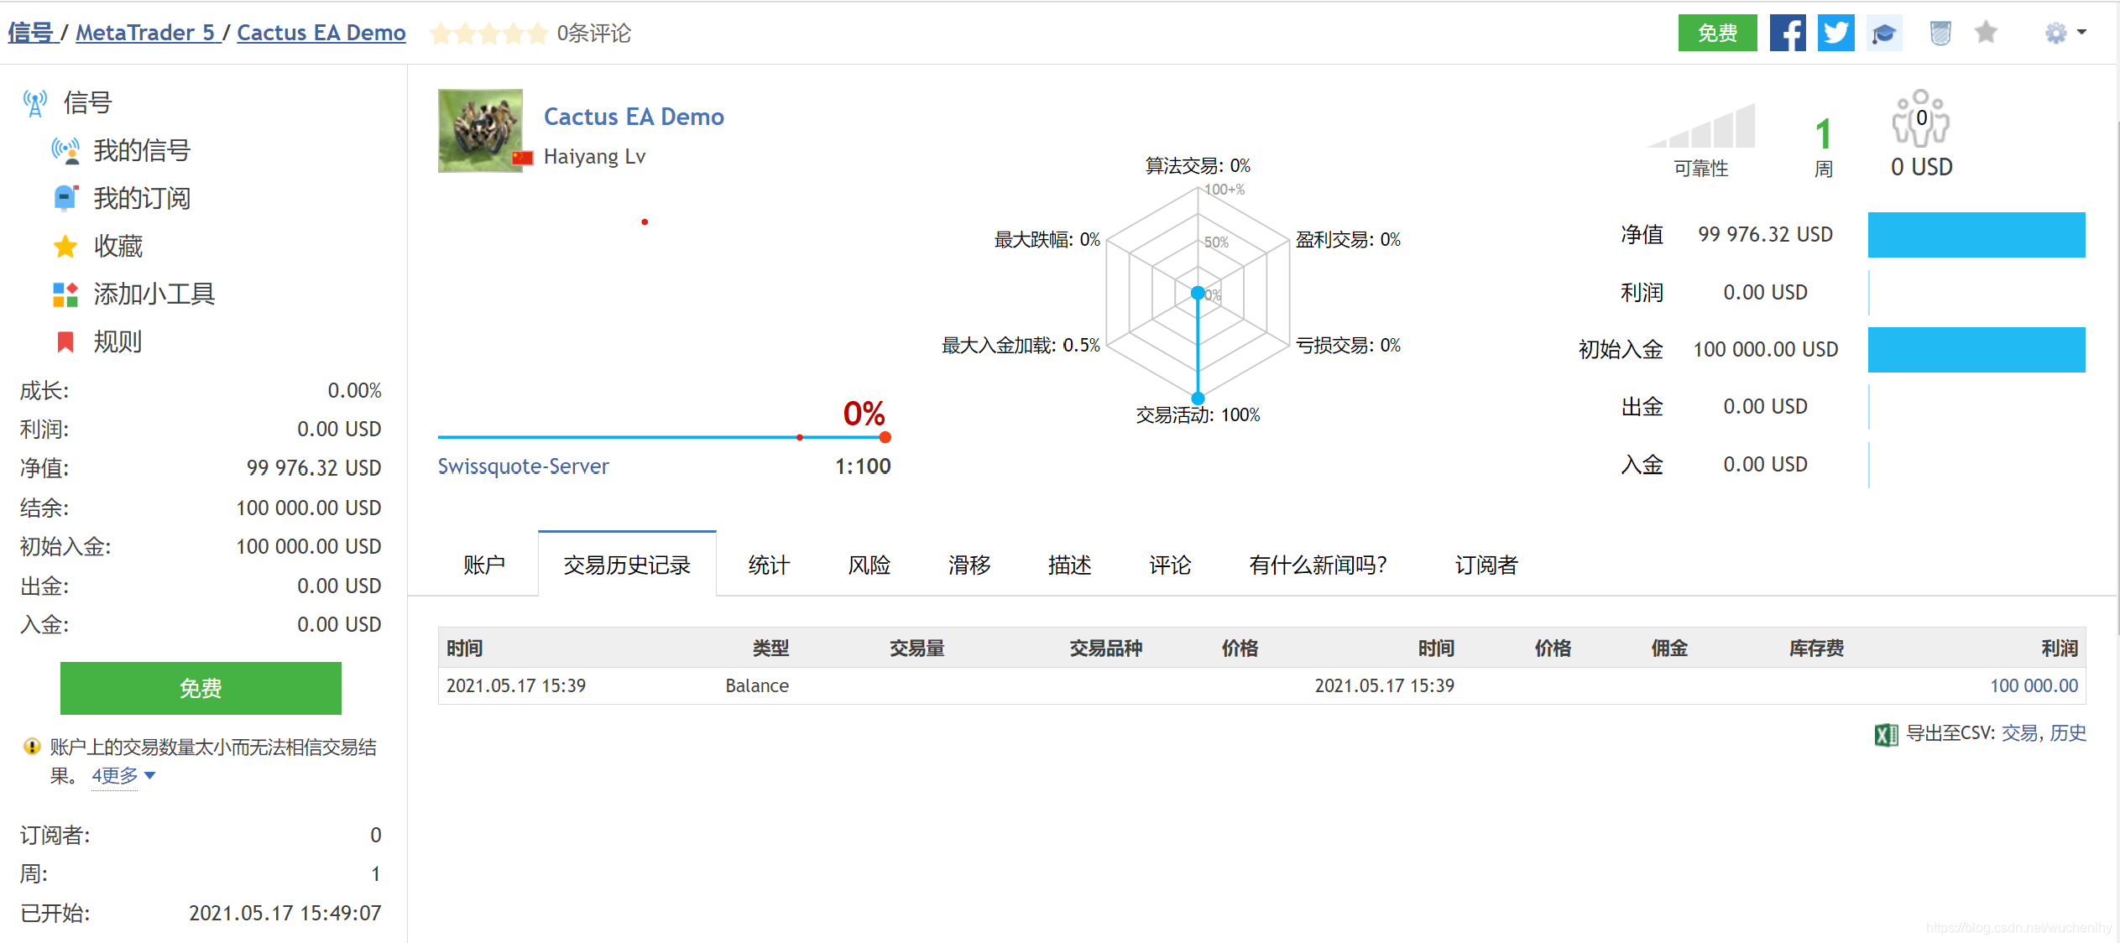2120x943 pixels.
Task: Click Add Widget sidebar item
Action: [154, 294]
